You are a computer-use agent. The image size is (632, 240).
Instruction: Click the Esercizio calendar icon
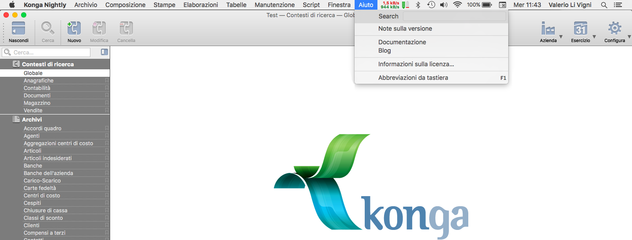pos(580,29)
